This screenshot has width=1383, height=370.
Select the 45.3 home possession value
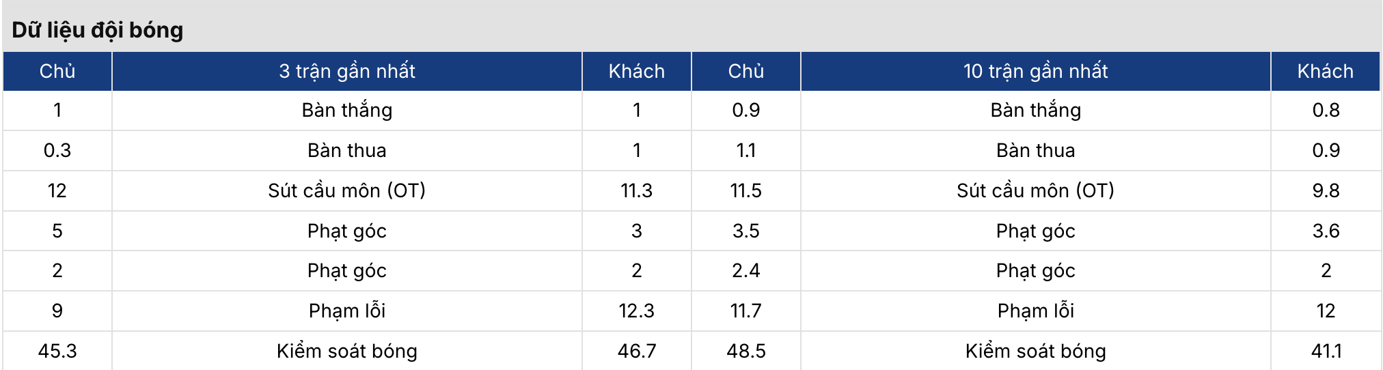(57, 351)
